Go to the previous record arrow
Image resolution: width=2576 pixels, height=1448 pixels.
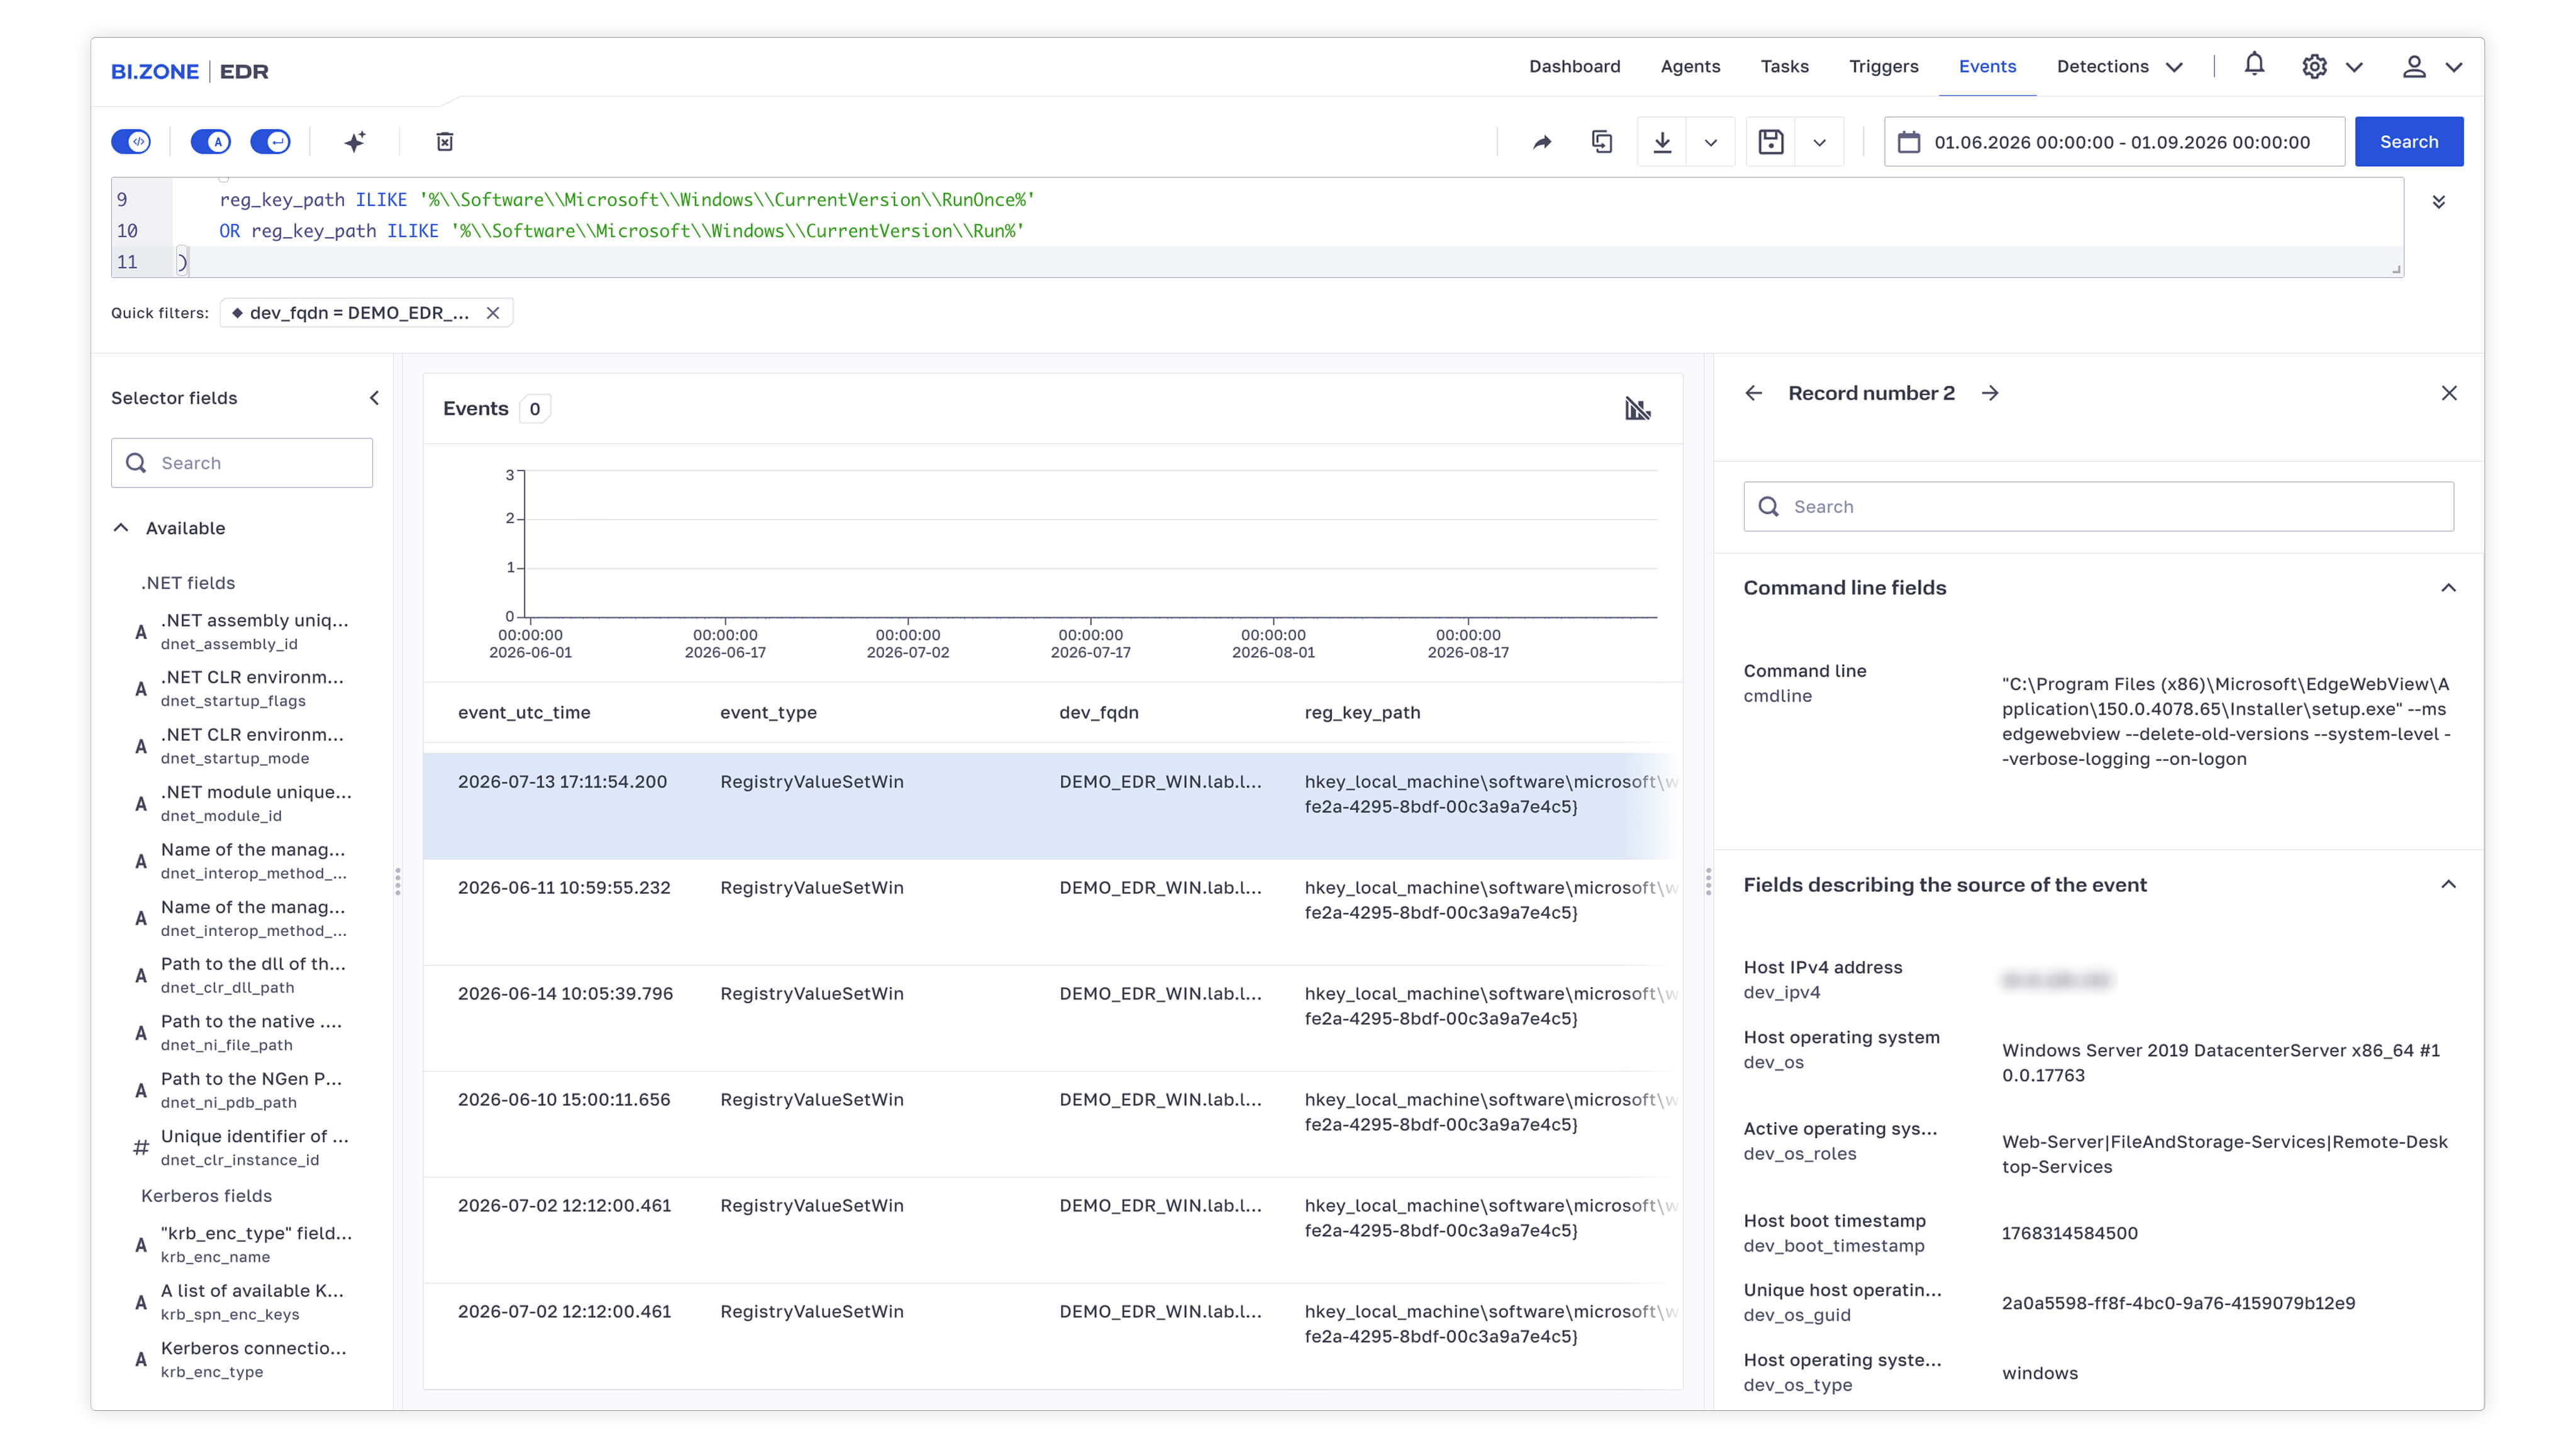[x=1753, y=393]
